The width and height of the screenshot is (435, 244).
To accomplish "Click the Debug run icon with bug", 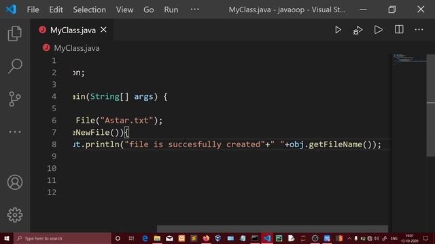I will 358,30.
